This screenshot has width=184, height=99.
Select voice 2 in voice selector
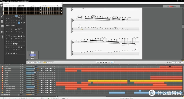tap(47, 62)
